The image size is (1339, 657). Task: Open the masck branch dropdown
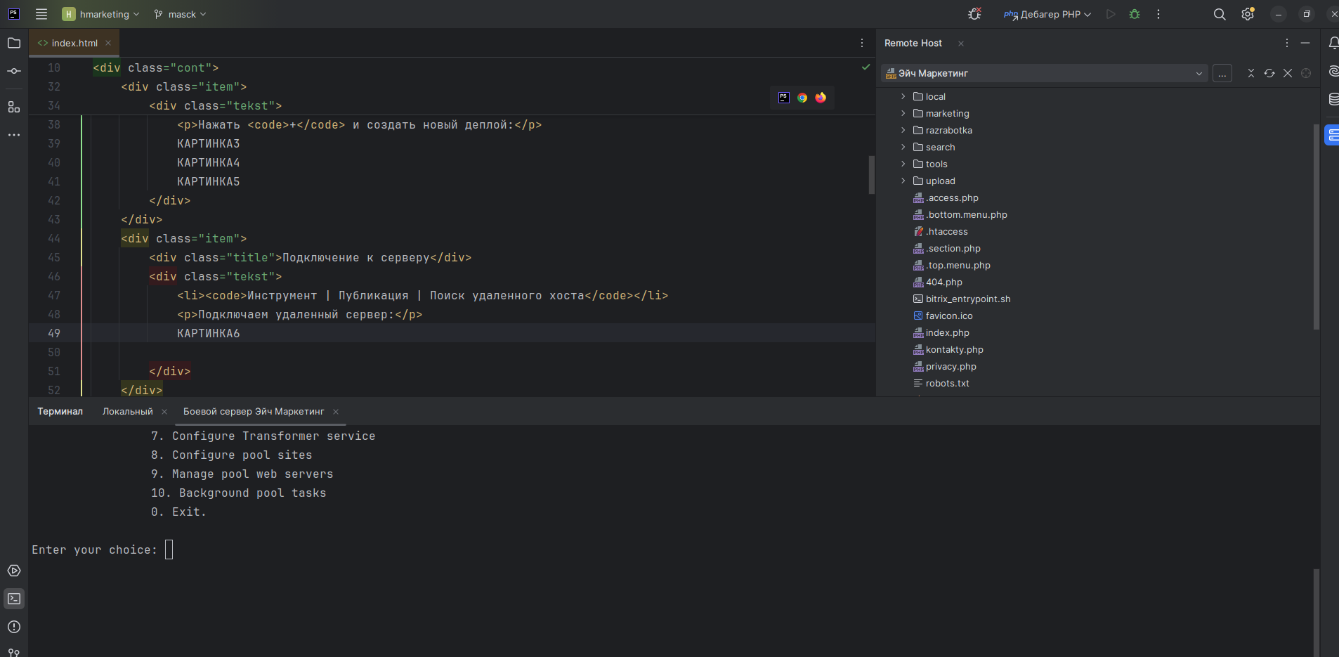(181, 14)
